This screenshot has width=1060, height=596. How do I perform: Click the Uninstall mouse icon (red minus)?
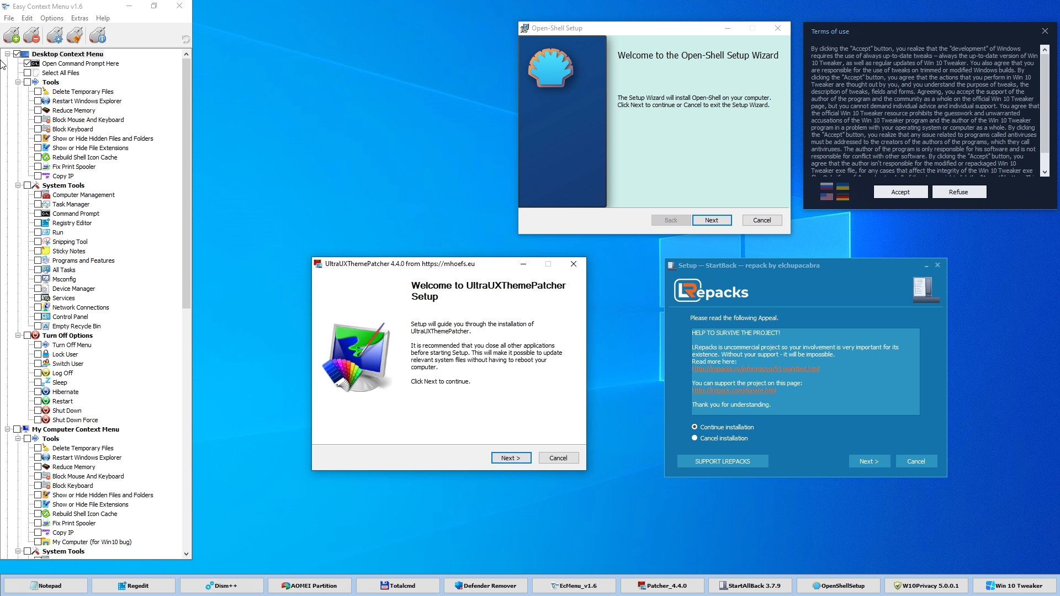pyautogui.click(x=32, y=36)
